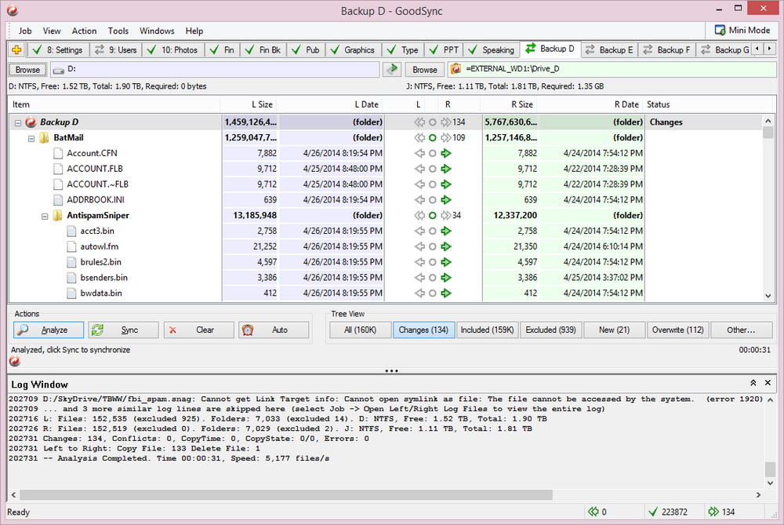The height and width of the screenshot is (525, 784).
Task: Click the L Size column header
Action: [x=249, y=104]
